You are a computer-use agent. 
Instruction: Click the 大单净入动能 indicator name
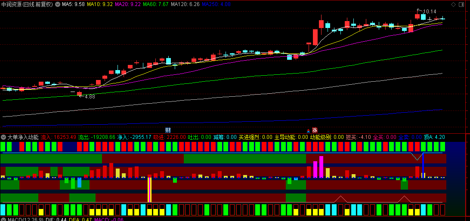click(x=23, y=138)
